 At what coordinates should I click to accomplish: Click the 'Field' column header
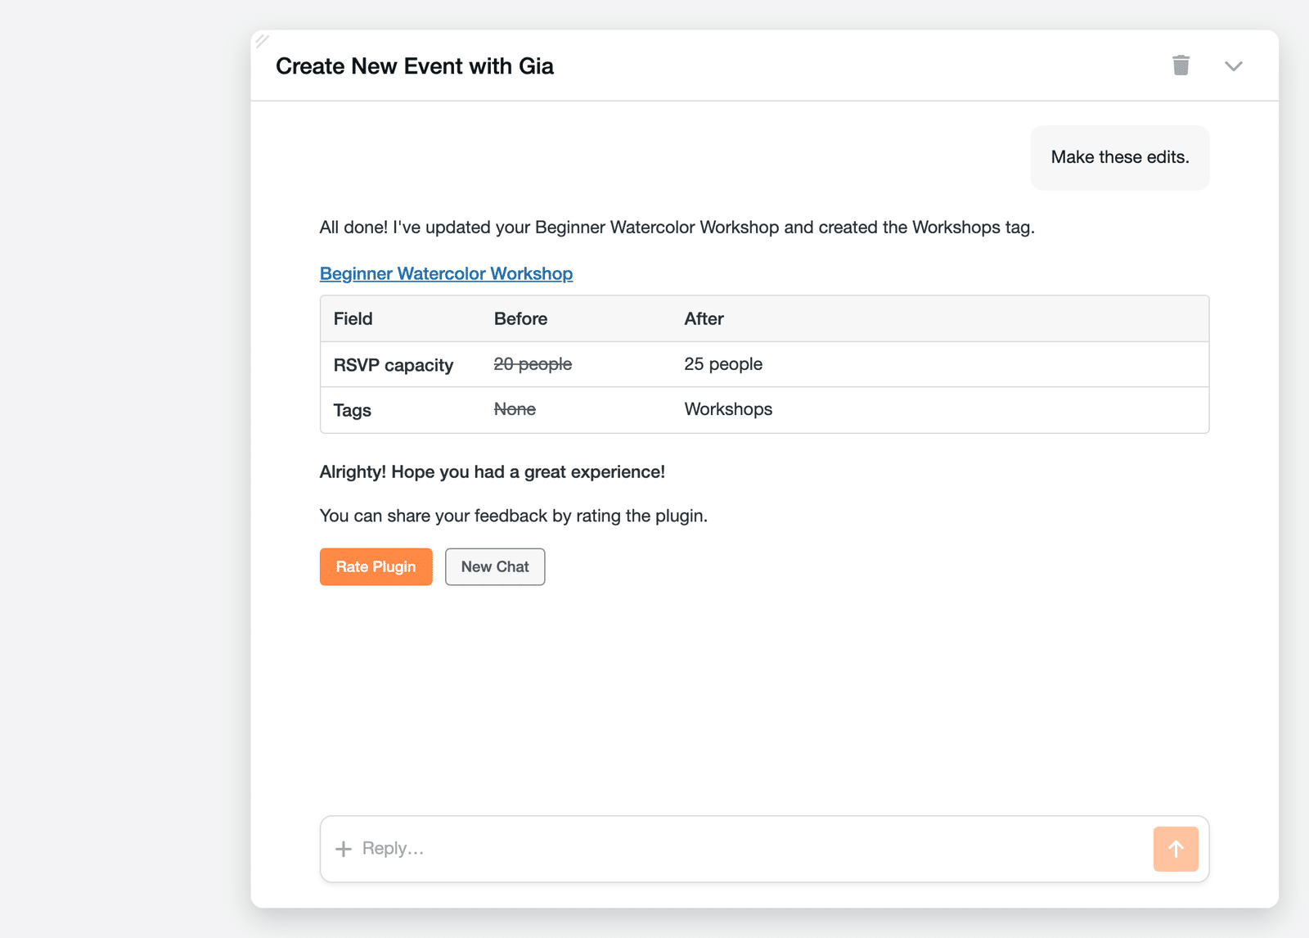point(353,318)
